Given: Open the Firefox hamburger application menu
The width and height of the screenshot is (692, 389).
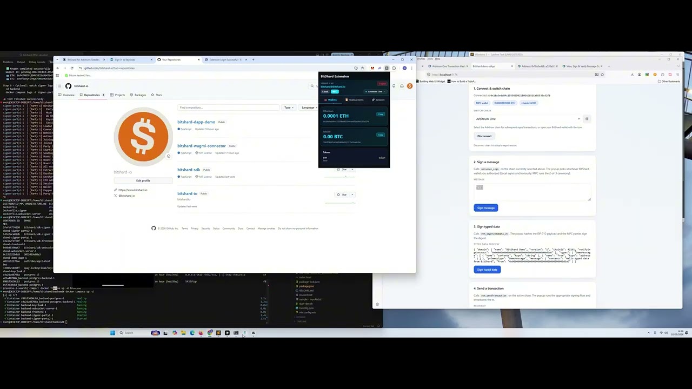Looking at the screenshot, I should pyautogui.click(x=677, y=75).
